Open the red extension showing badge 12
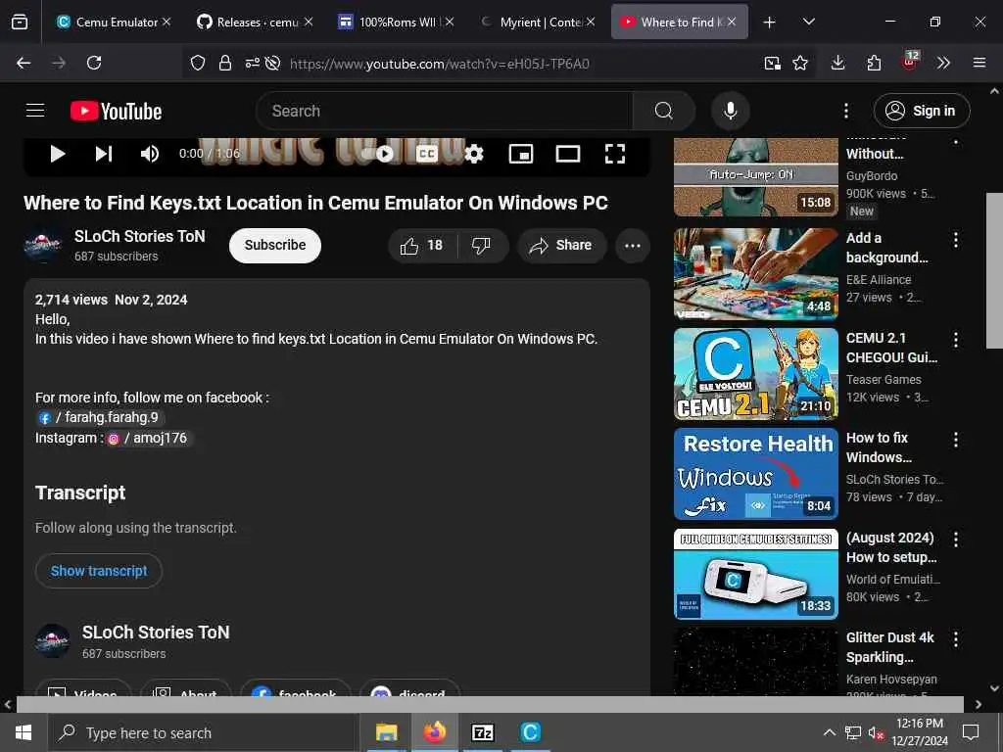Viewport: 1003px width, 752px height. pyautogui.click(x=909, y=62)
